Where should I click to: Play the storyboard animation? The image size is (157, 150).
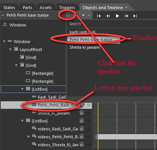click(x=118, y=16)
